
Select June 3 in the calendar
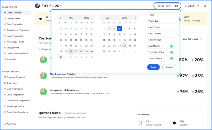tap(119, 29)
